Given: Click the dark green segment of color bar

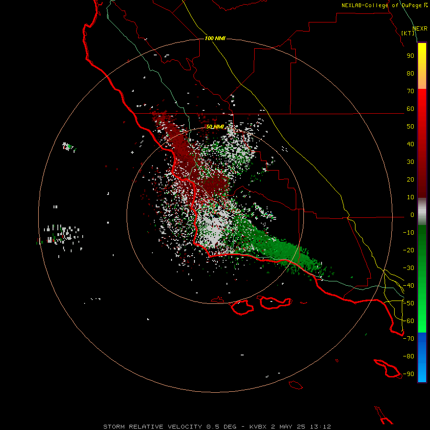Looking at the screenshot, I should click(x=422, y=241).
